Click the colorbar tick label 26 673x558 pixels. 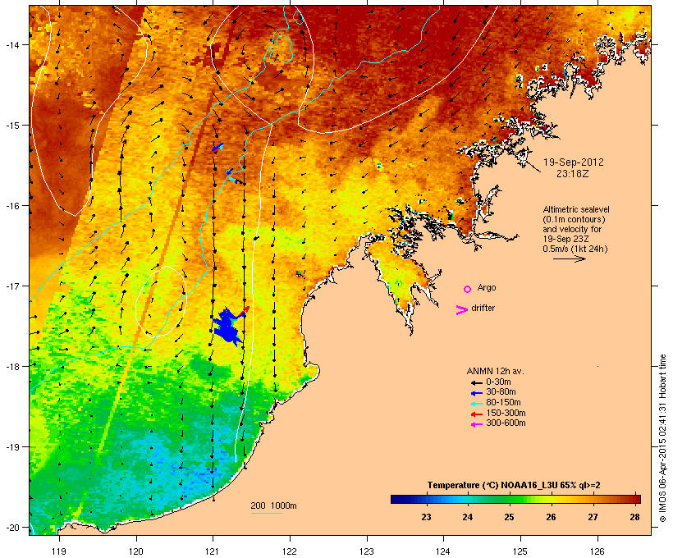551,517
